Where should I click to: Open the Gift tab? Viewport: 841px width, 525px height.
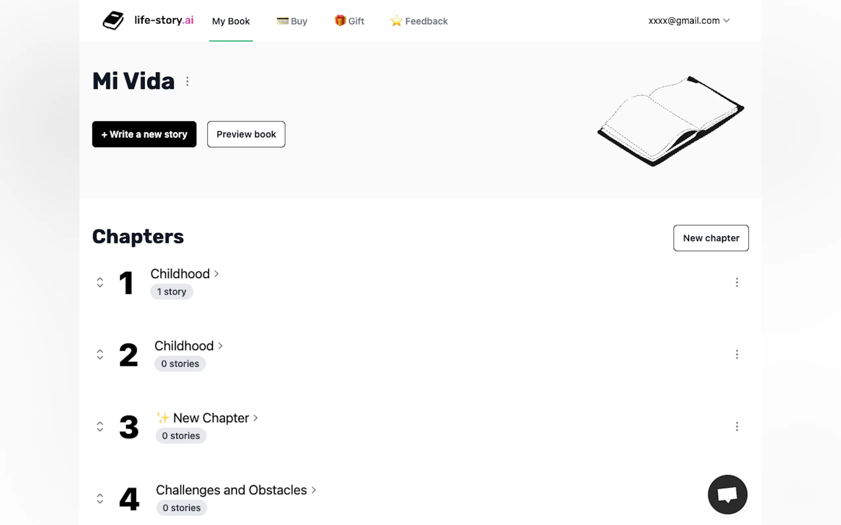coord(349,21)
